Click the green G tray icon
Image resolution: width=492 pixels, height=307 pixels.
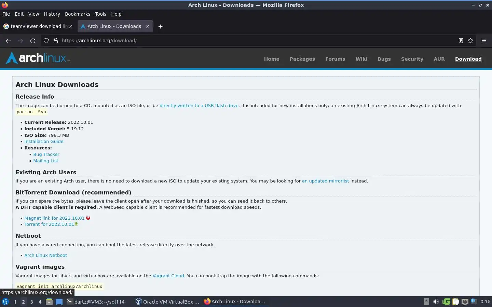click(446, 302)
